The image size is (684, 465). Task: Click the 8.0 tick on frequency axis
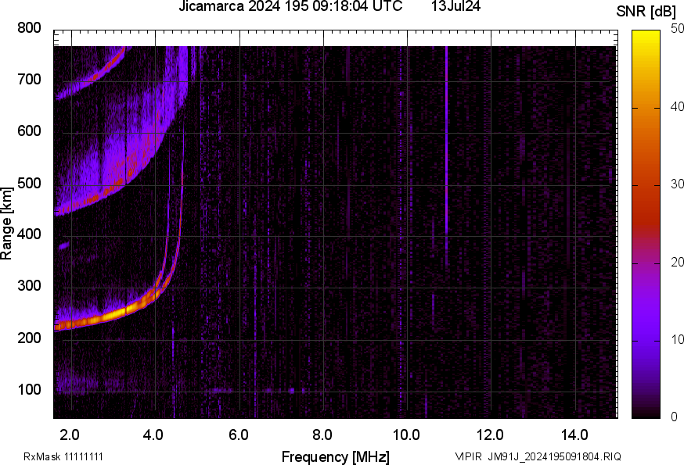pos(323,432)
